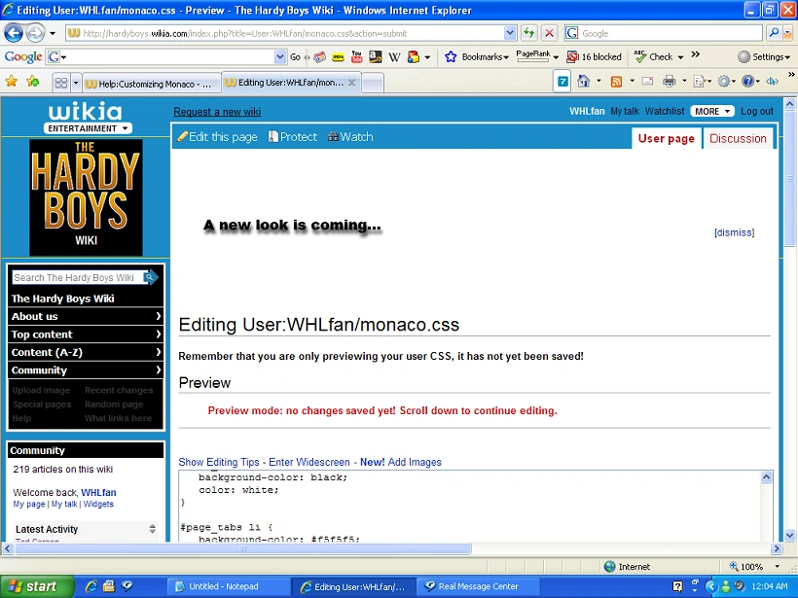
Task: Click the Amazon icon in Google toolbar
Action: point(376,57)
